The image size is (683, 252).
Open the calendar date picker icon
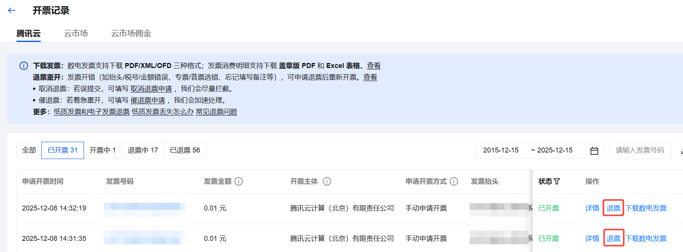click(x=594, y=151)
